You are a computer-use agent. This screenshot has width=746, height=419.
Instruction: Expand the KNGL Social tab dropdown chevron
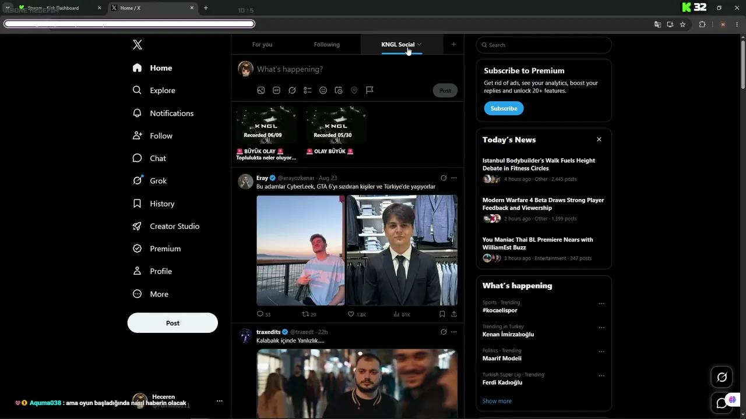click(419, 45)
